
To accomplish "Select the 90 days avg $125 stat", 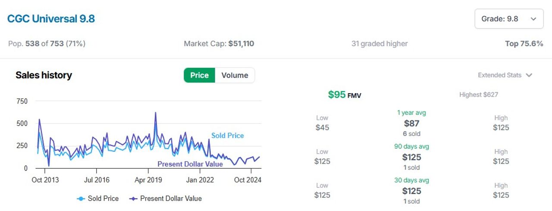I will coord(411,157).
